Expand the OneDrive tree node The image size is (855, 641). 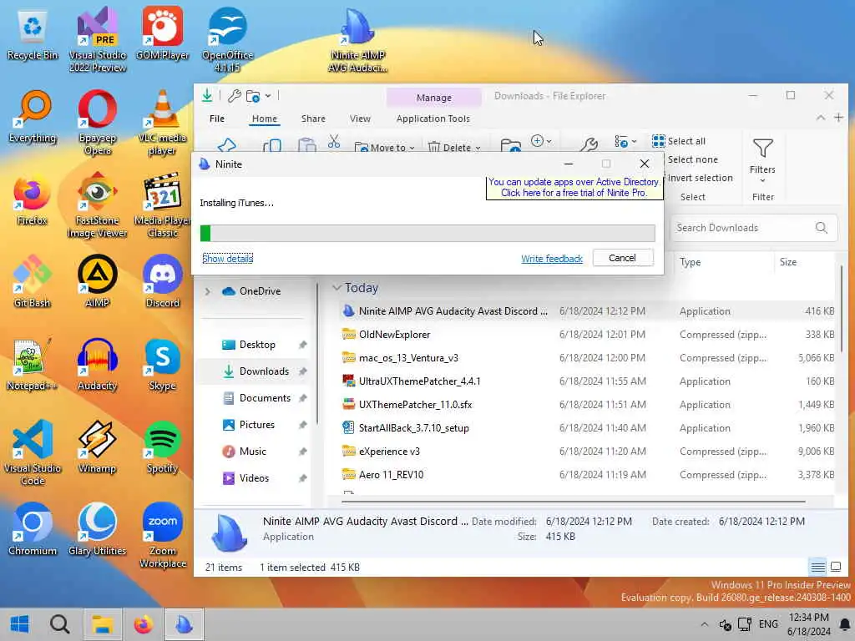pos(208,291)
